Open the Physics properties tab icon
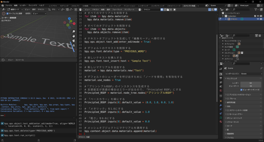This screenshot has height=142, width=264. (x=221, y=109)
